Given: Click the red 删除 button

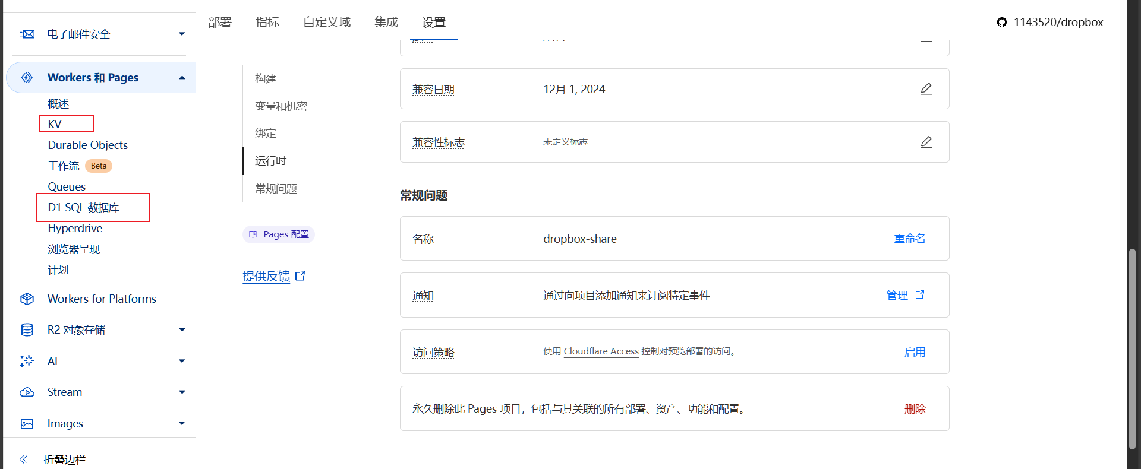Looking at the screenshot, I should click(915, 409).
